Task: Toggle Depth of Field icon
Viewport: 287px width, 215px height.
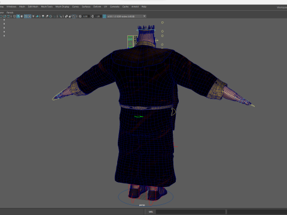Action: click(x=54, y=16)
